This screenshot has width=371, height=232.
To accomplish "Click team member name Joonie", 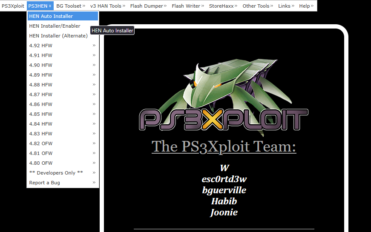I will (x=224, y=212).
